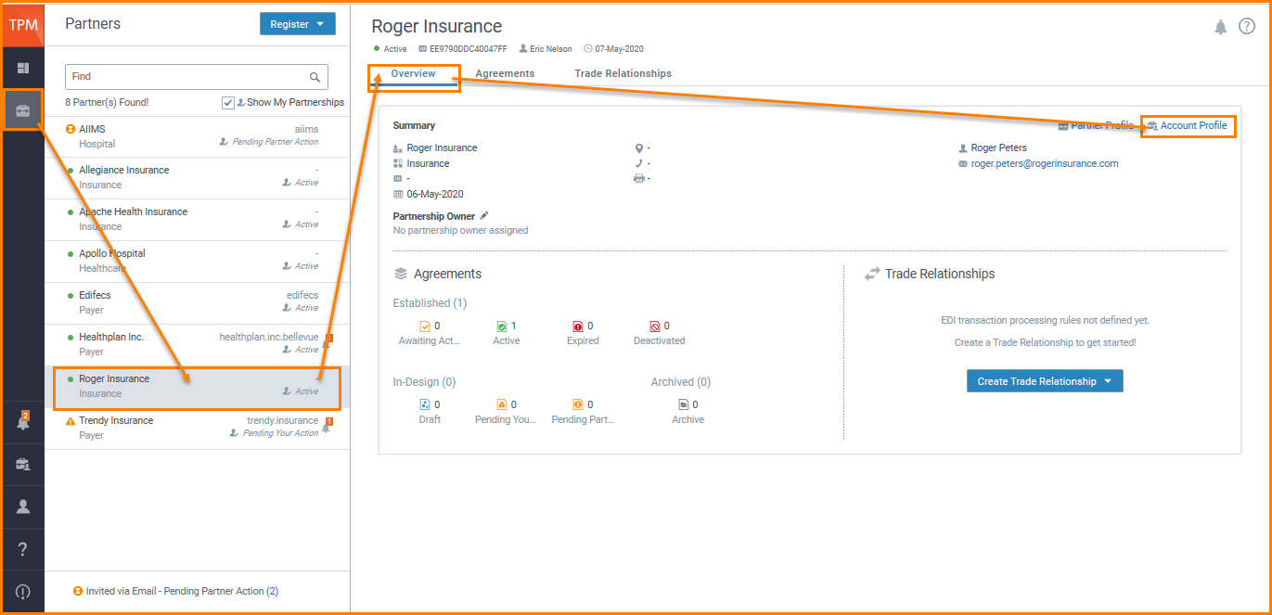Open sidebar notifications bell with badge
1272x615 pixels.
point(22,423)
